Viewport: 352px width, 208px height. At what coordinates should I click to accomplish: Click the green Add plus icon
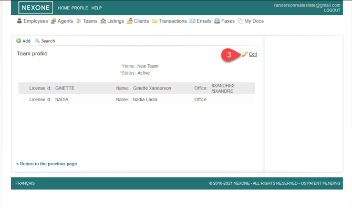pyautogui.click(x=18, y=41)
